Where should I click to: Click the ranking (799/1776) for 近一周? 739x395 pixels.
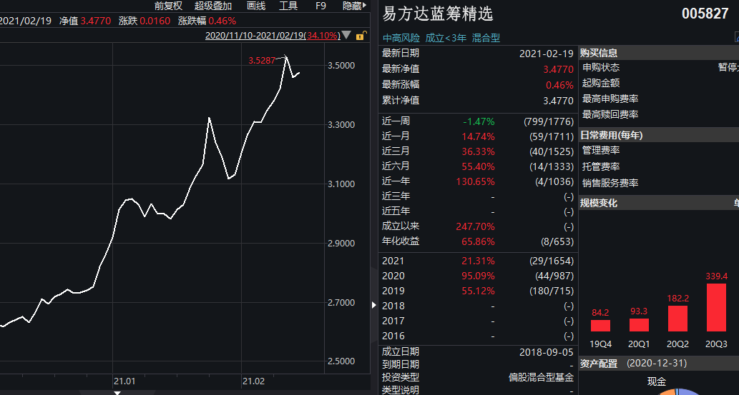pos(549,121)
